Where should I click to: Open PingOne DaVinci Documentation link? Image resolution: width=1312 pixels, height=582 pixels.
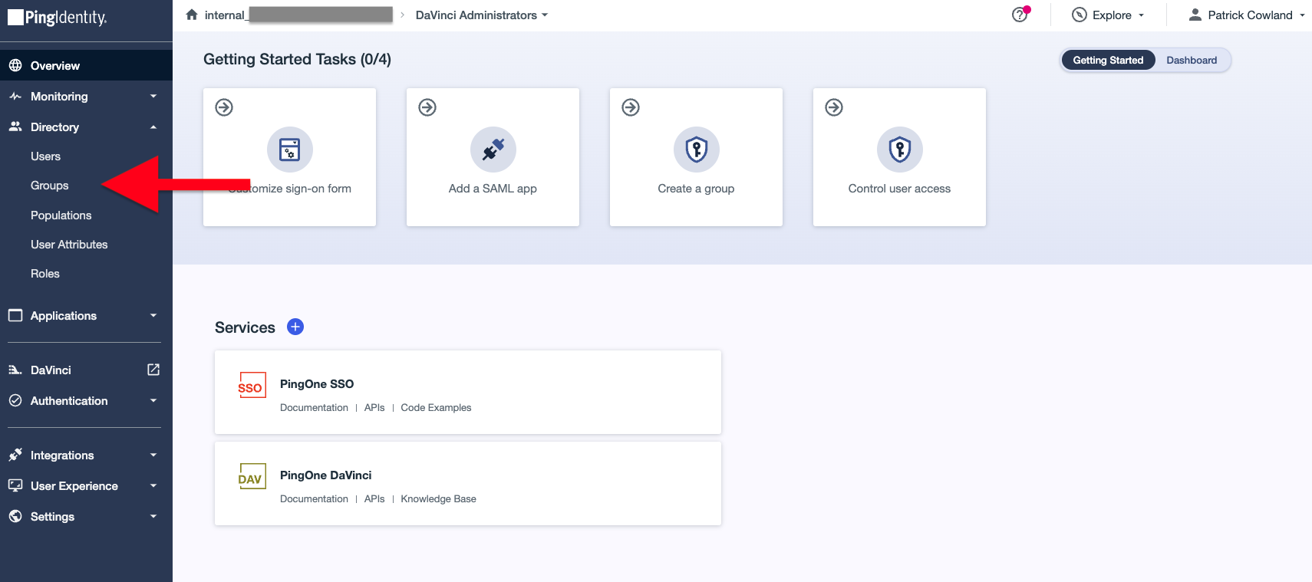(314, 498)
